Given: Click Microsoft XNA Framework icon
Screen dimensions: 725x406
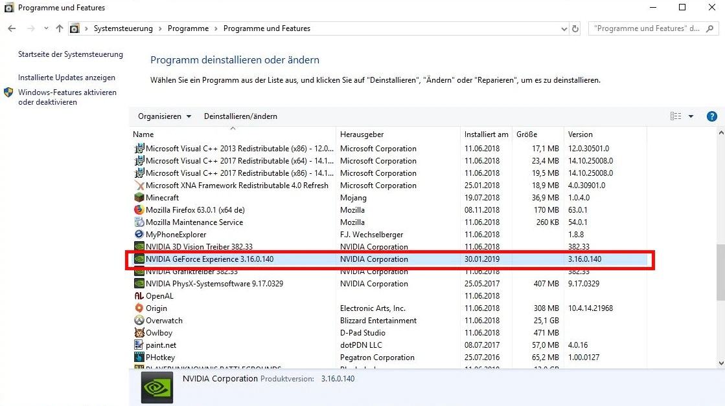Looking at the screenshot, I should pyautogui.click(x=139, y=186).
